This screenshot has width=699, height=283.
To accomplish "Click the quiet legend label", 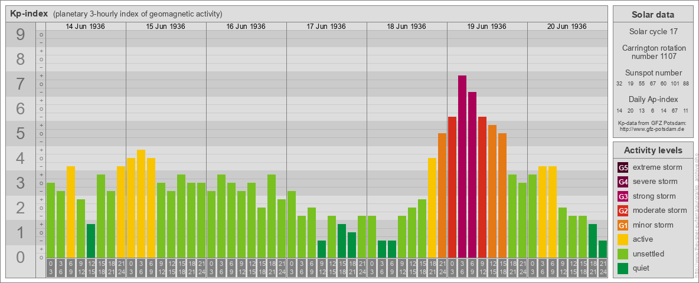I will (x=642, y=268).
